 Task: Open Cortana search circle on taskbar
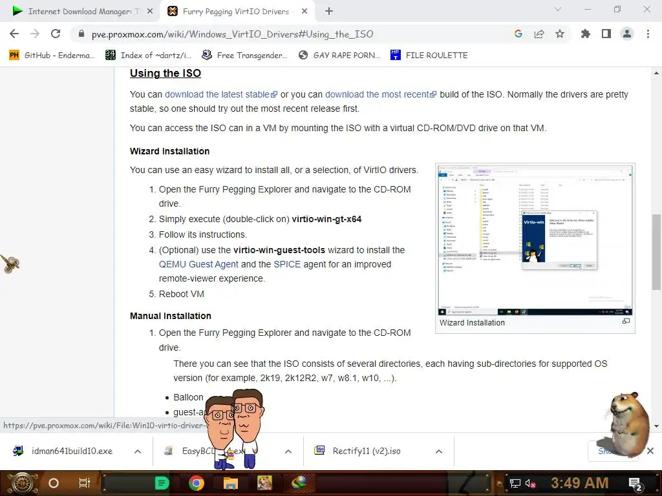coord(54,483)
